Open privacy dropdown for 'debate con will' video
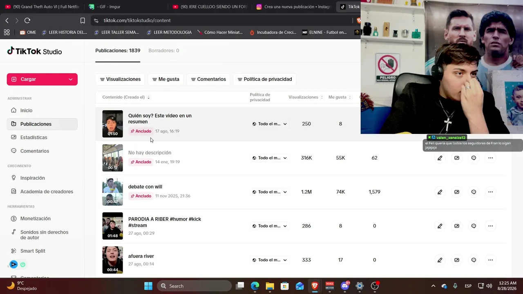 [x=270, y=192]
